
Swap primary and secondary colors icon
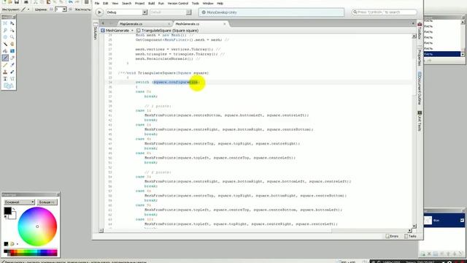[x=13, y=210]
